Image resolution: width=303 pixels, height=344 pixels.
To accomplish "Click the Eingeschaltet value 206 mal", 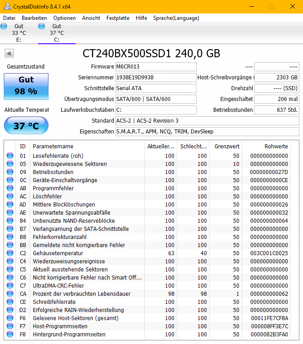I will [277, 99].
